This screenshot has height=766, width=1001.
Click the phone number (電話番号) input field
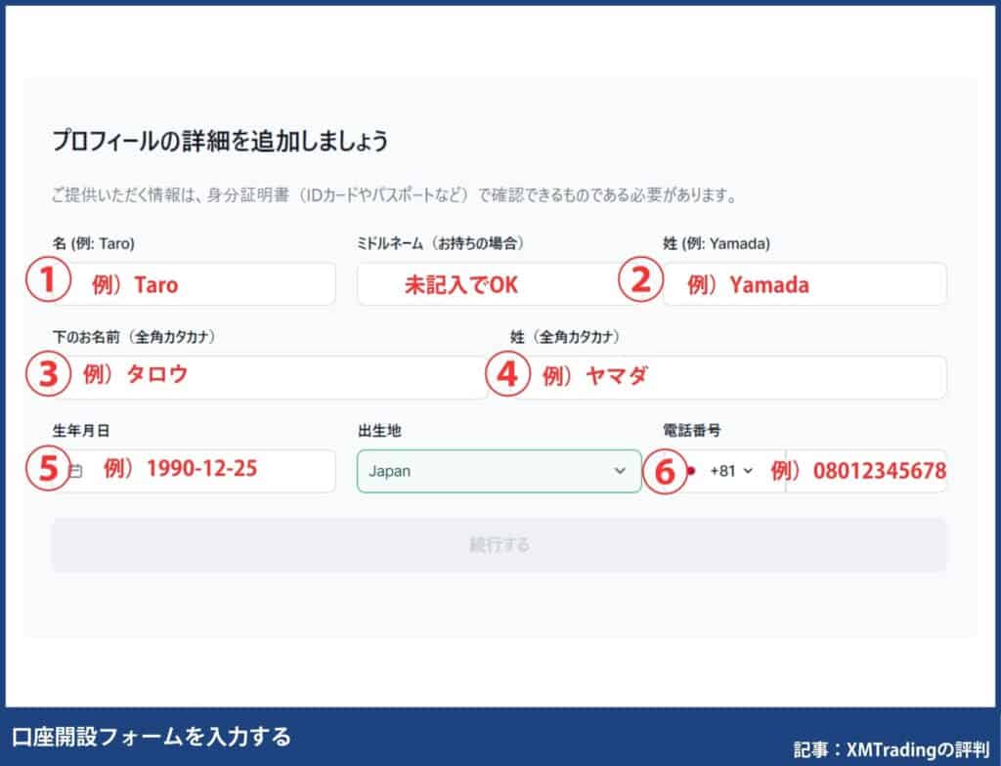coord(866,471)
